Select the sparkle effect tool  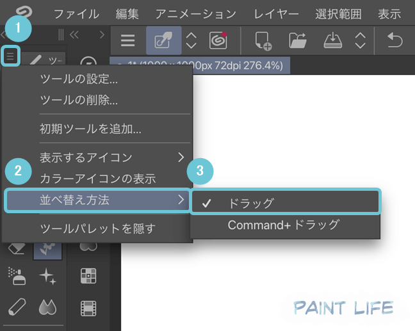tap(47, 277)
